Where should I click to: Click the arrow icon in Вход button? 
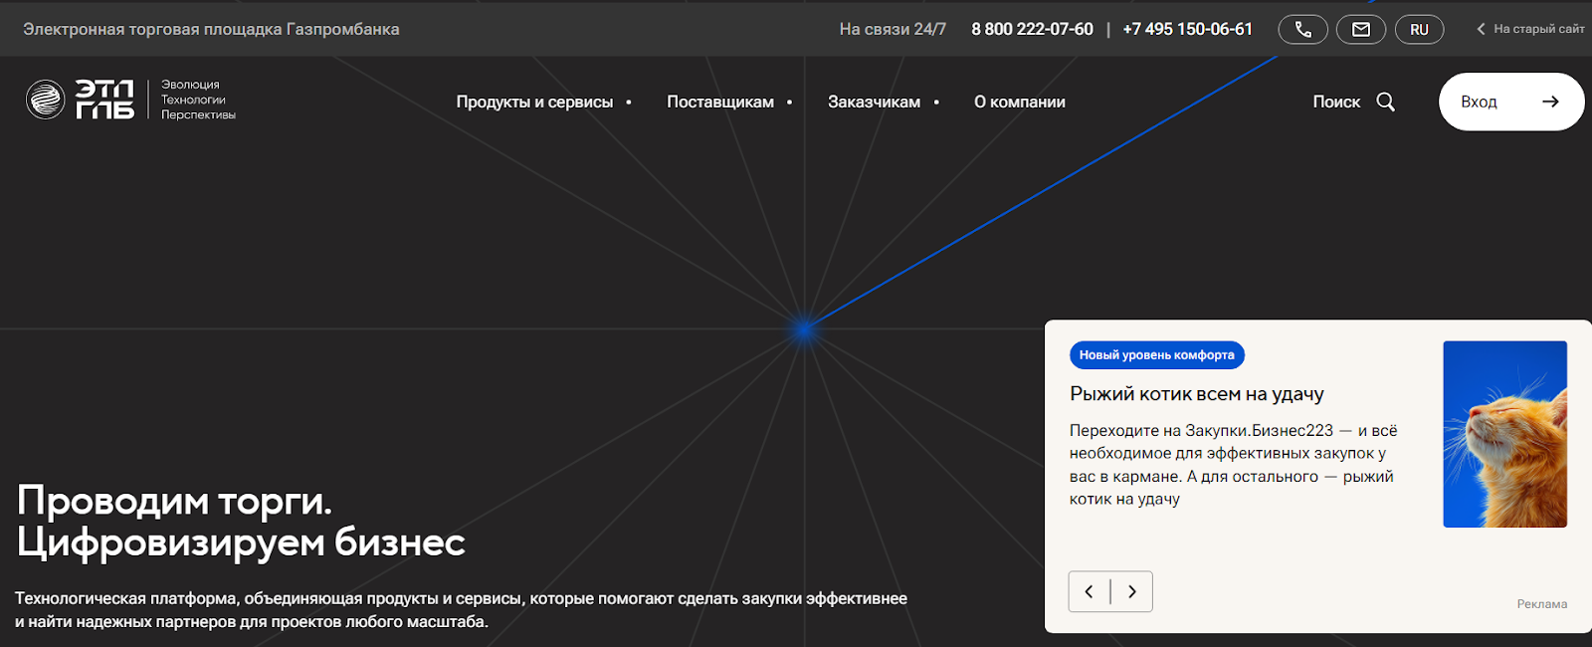pos(1549,102)
